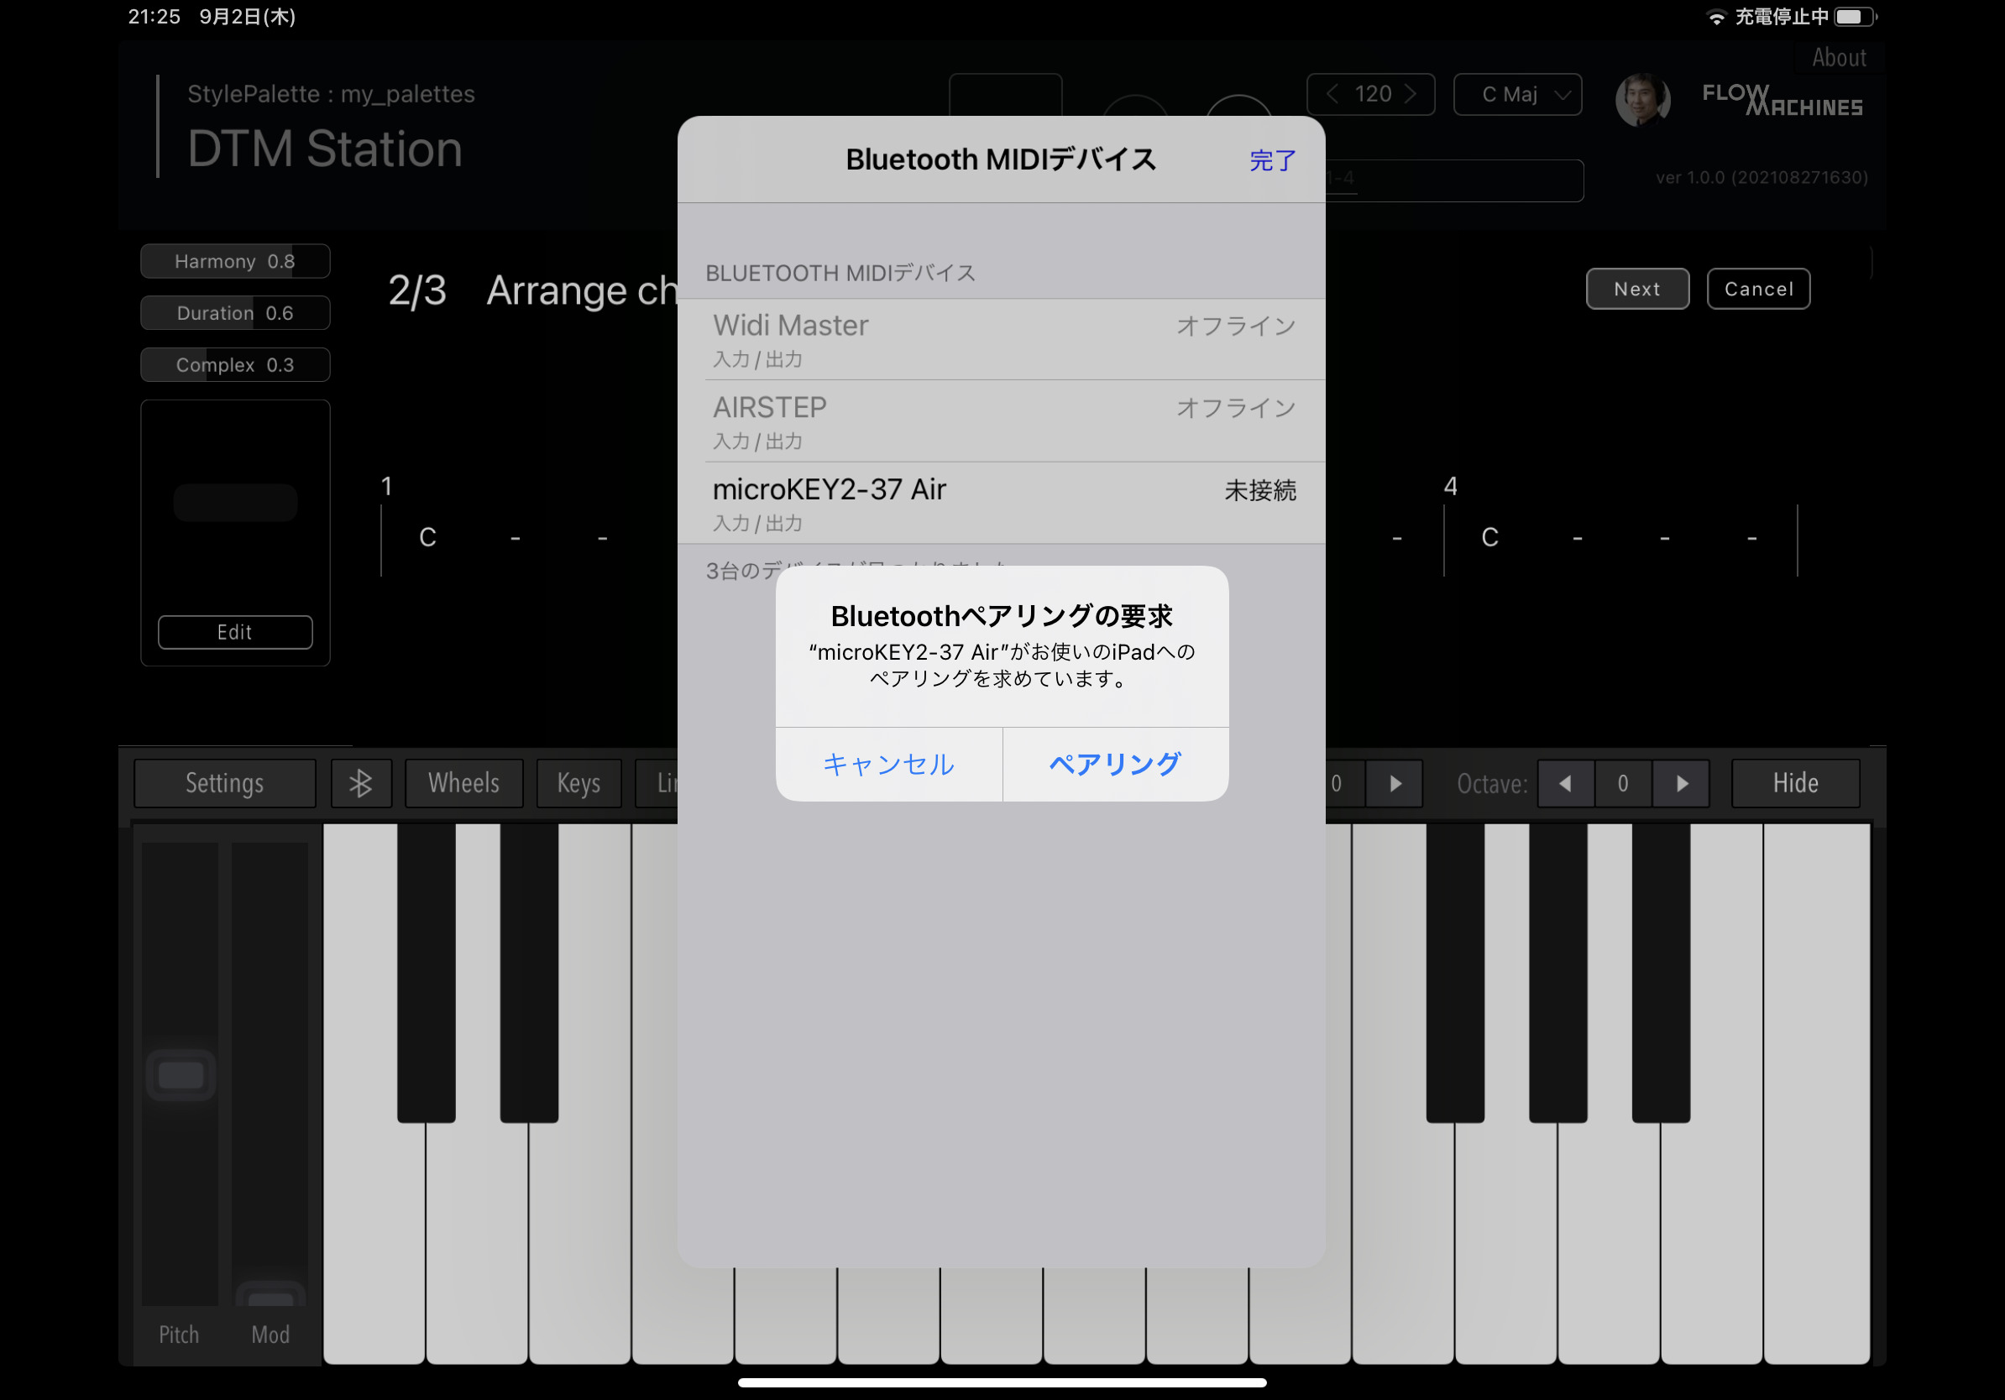The width and height of the screenshot is (2005, 1400).
Task: Click the user avatar photo
Action: tap(1641, 99)
